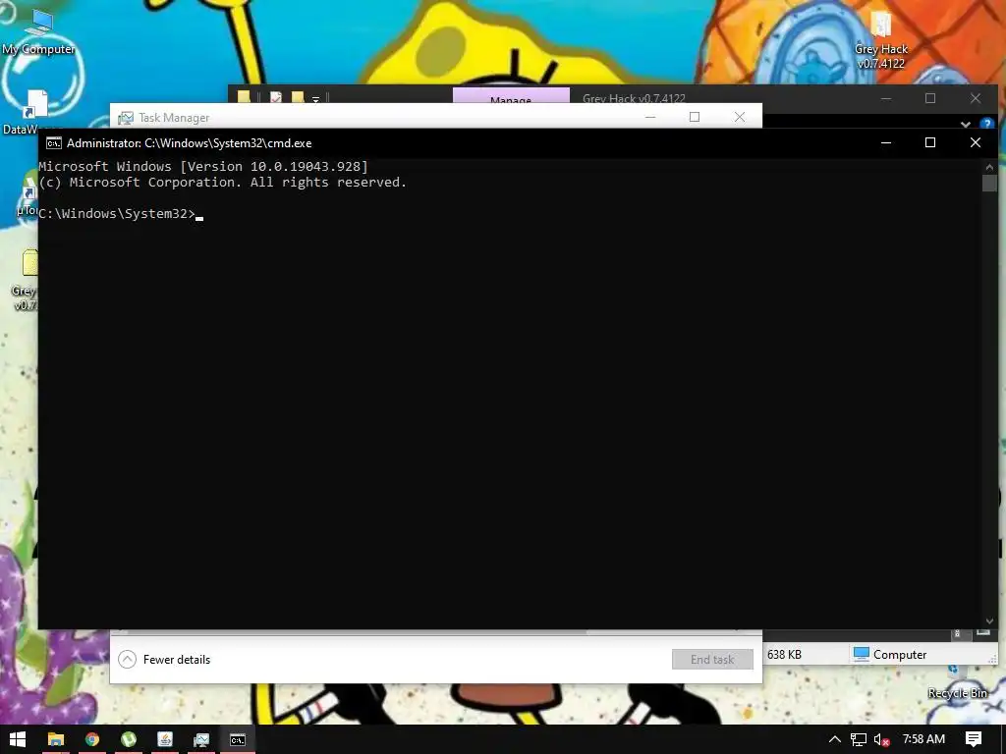Viewport: 1006px width, 754px height.
Task: Launch Google Chrome from the taskbar
Action: [92, 739]
